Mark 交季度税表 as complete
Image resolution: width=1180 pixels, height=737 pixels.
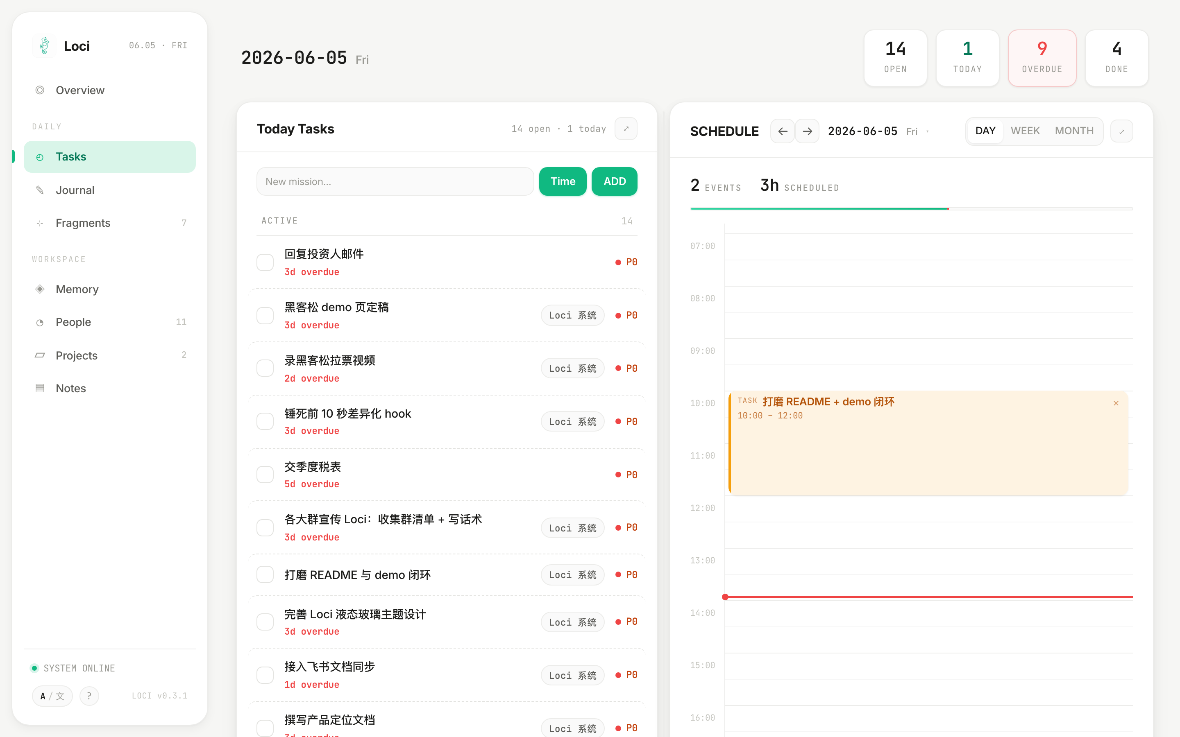pyautogui.click(x=265, y=475)
